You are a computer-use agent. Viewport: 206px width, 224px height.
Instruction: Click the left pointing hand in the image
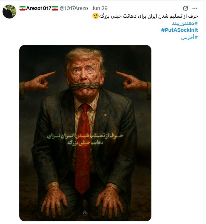[x=38, y=82]
